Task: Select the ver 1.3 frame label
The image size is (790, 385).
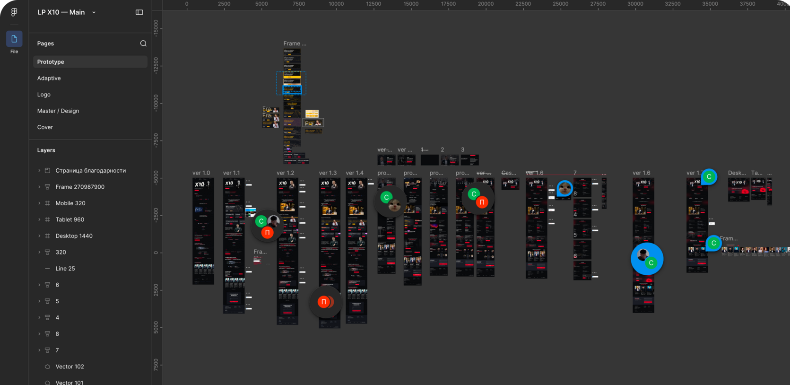Action: point(328,173)
